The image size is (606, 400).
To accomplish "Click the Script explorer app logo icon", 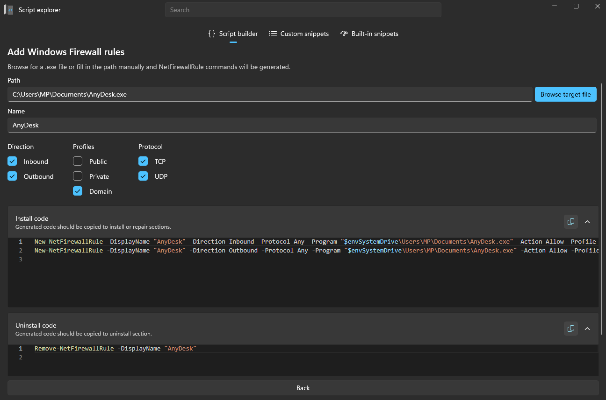I will coord(8,10).
